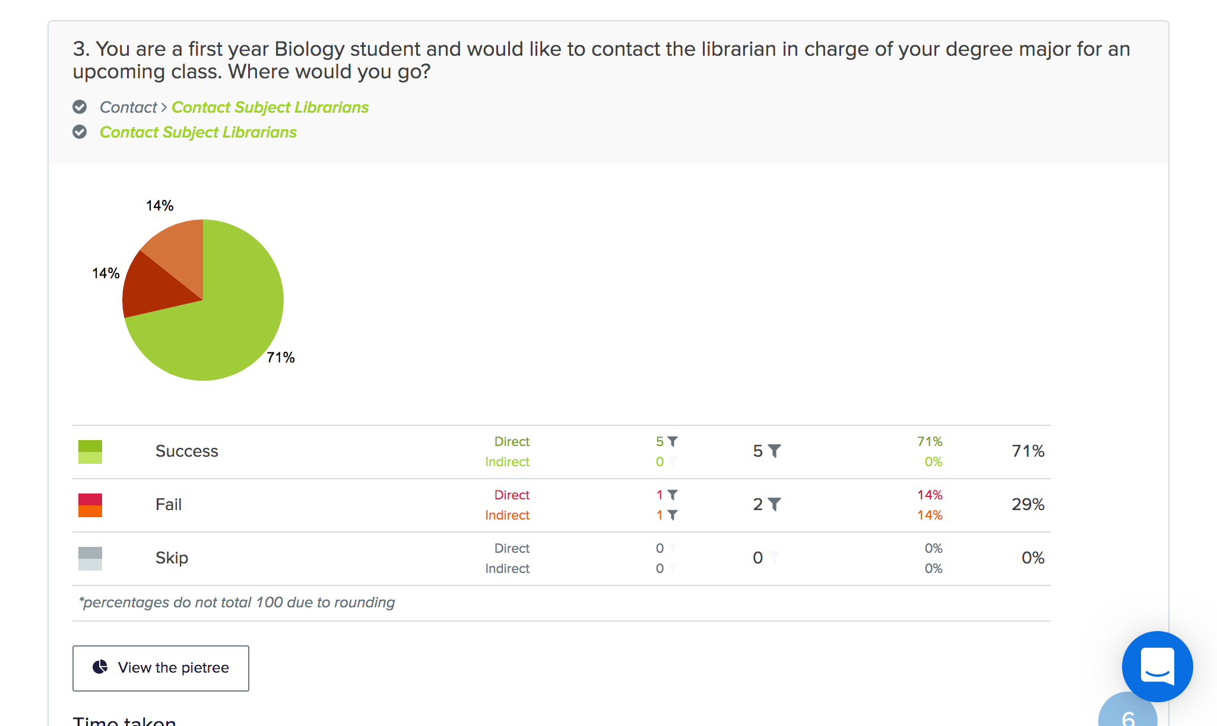The width and height of the screenshot is (1217, 726).
Task: Click filter icon beside Fail Indirect count 1
Action: 673,515
